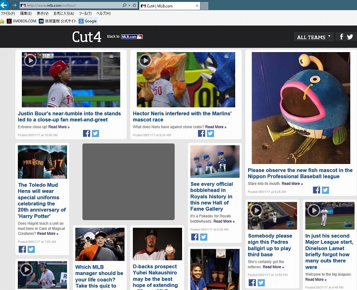Select the Cut4 | MLB.com browser tab
The width and height of the screenshot is (357, 290).
[170, 6]
